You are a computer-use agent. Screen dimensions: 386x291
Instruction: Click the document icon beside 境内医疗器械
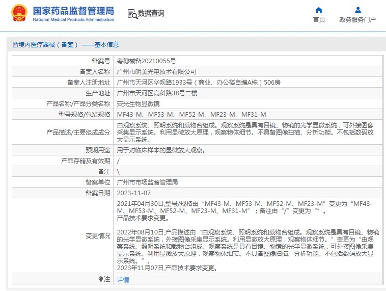15,45
